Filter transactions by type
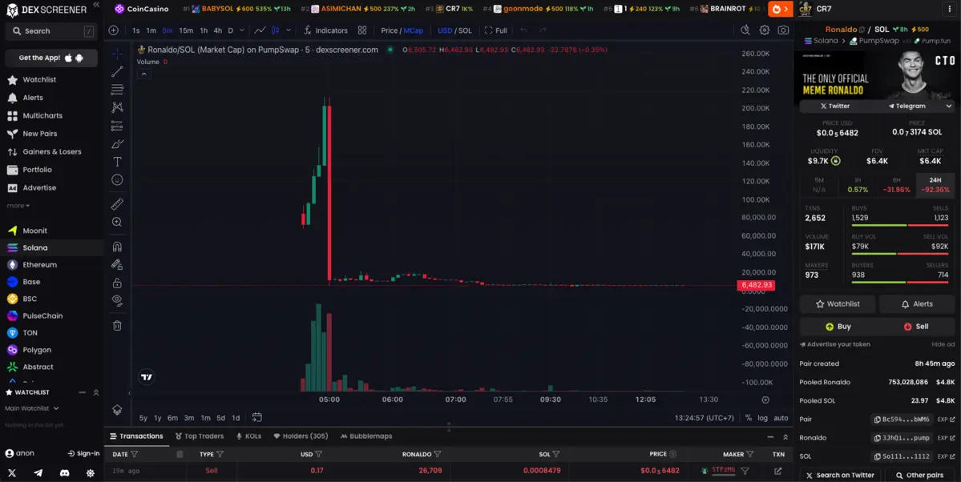This screenshot has height=482, width=961. (x=220, y=455)
